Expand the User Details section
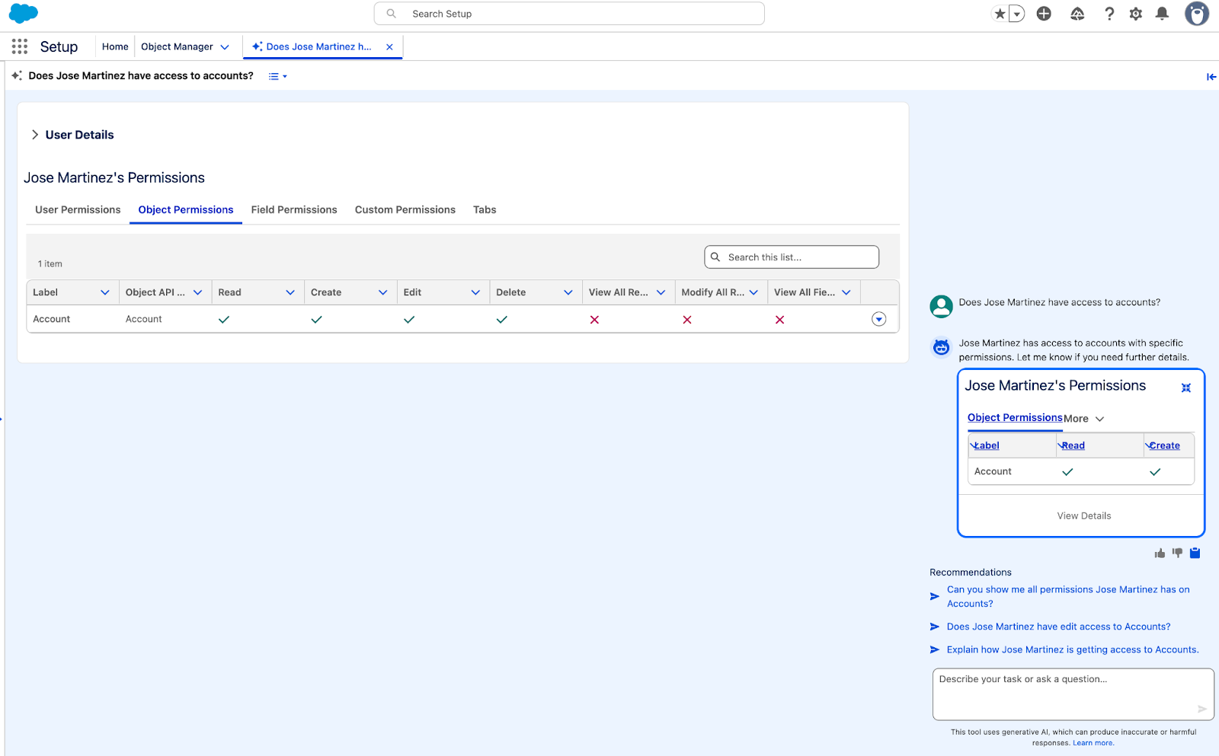1219x756 pixels. pos(35,134)
